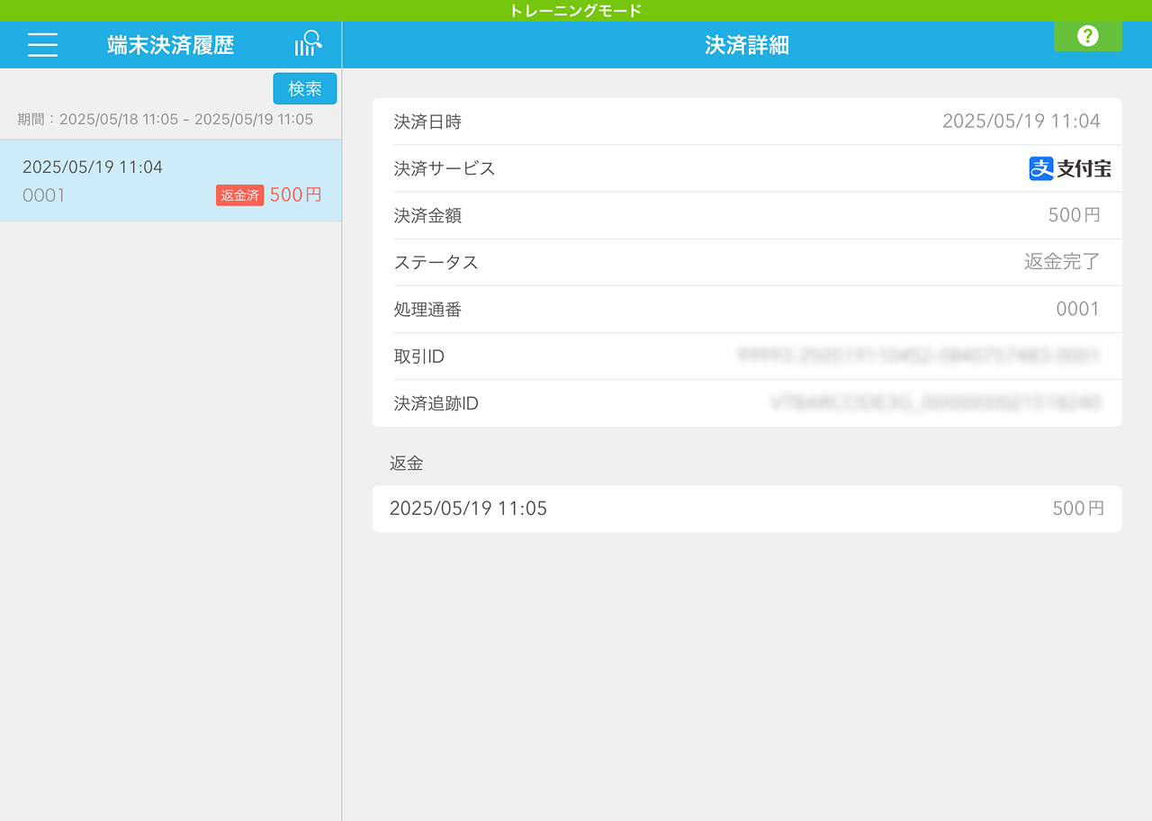Open the green help question mark
Screen dimensions: 1152x821
tap(1087, 36)
